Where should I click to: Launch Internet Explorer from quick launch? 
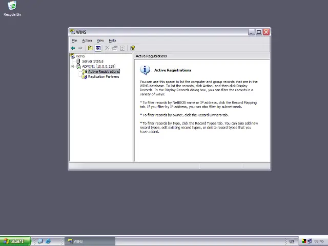coord(48,241)
